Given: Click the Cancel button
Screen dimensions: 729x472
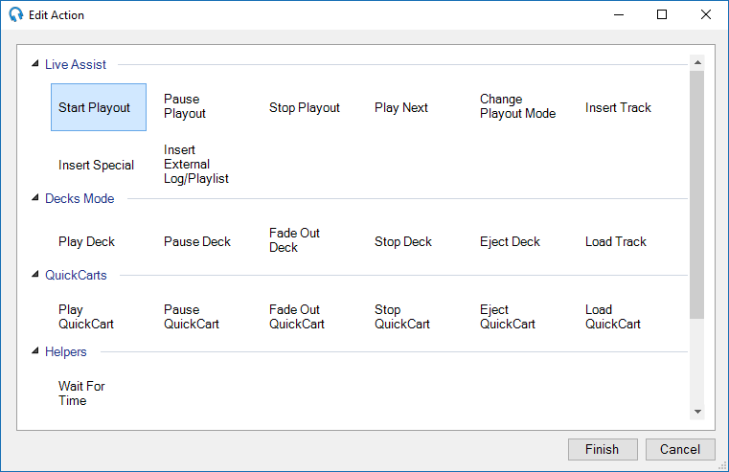Looking at the screenshot, I should pyautogui.click(x=680, y=449).
